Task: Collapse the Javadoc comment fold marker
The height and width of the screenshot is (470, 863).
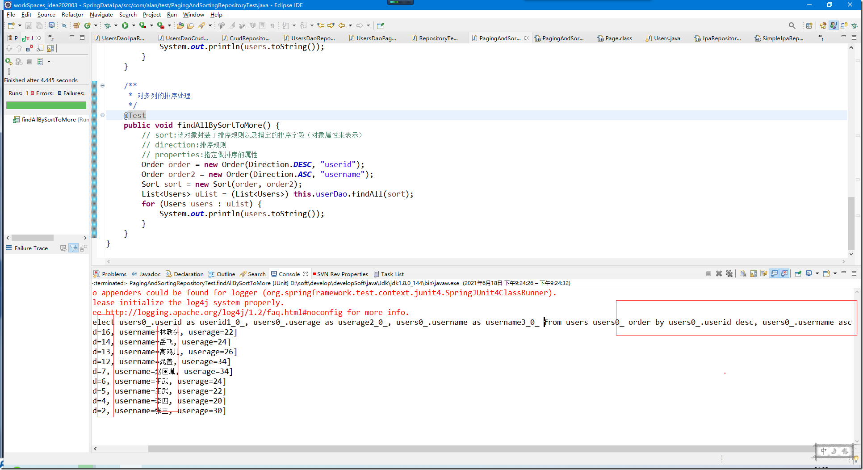Action: click(102, 85)
